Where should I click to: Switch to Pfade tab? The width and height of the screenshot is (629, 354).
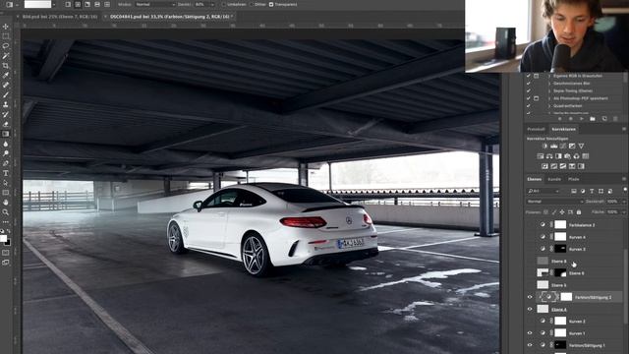coord(573,179)
